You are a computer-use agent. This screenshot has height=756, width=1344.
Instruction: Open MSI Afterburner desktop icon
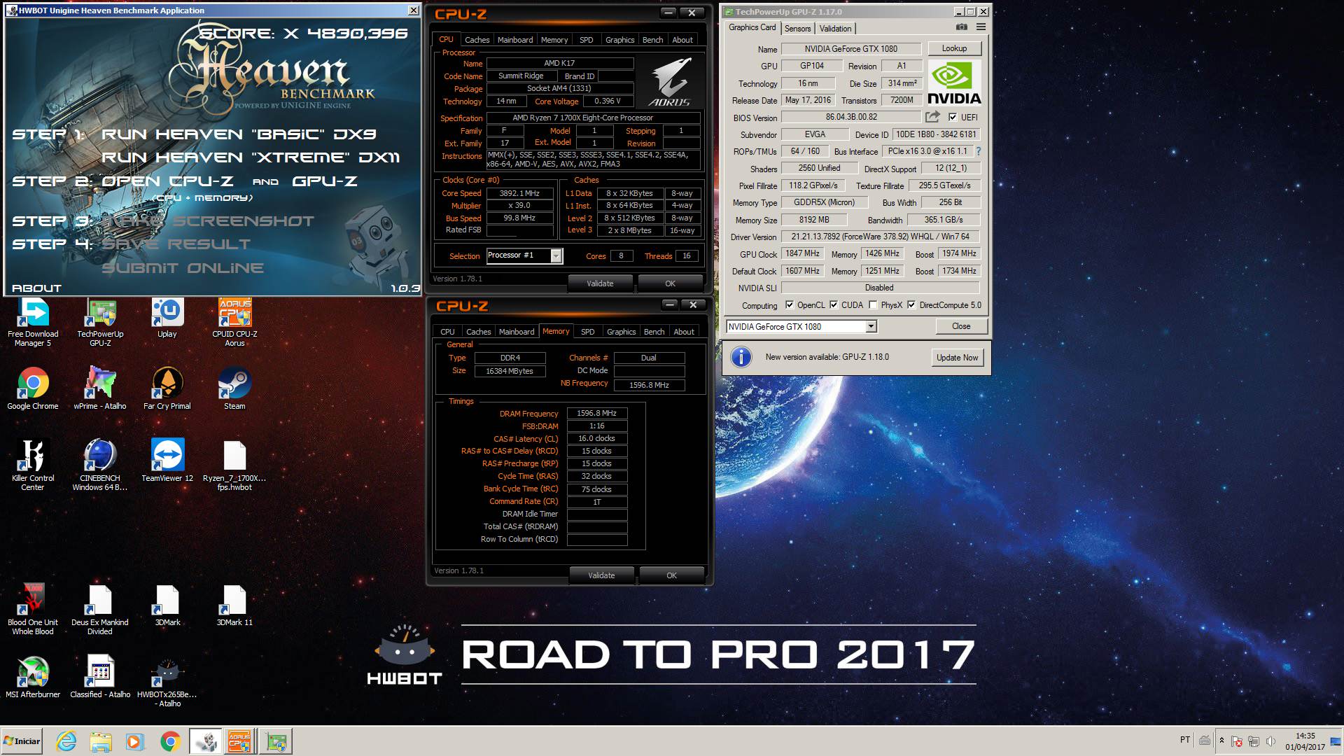(x=33, y=678)
